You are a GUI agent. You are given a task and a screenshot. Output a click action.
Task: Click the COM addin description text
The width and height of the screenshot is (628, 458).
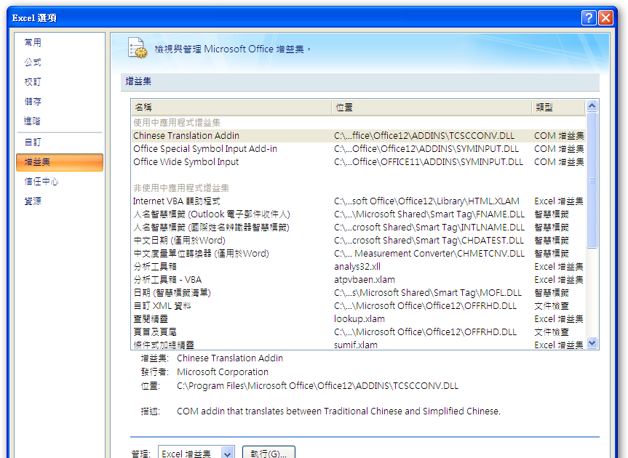pyautogui.click(x=339, y=411)
